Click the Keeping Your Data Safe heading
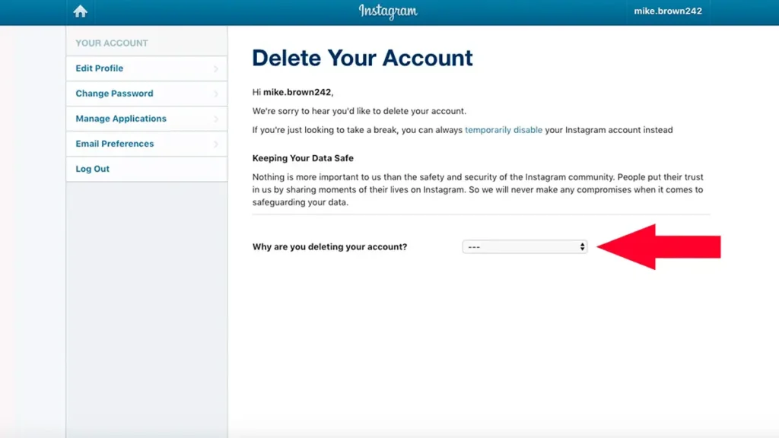This screenshot has height=438, width=779. (303, 158)
